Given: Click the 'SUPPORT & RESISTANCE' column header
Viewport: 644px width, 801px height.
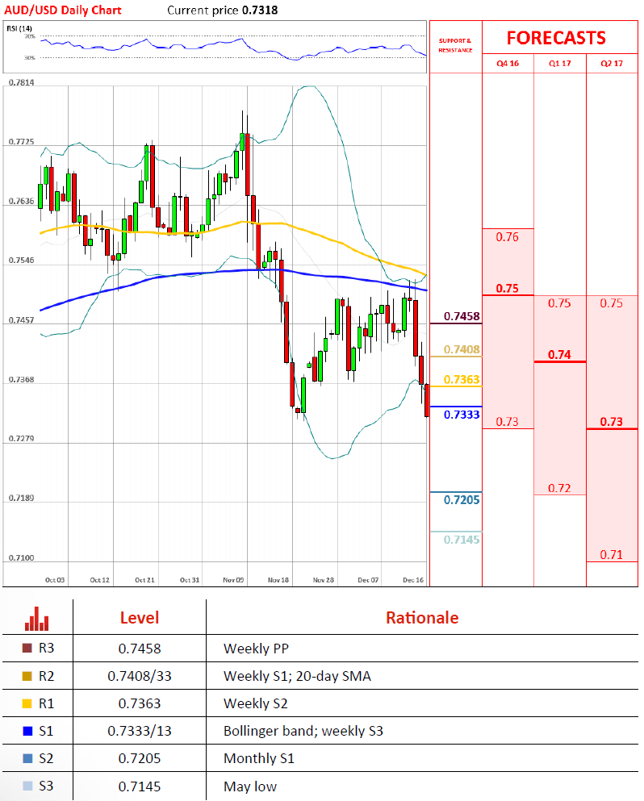Looking at the screenshot, I should 455,45.
